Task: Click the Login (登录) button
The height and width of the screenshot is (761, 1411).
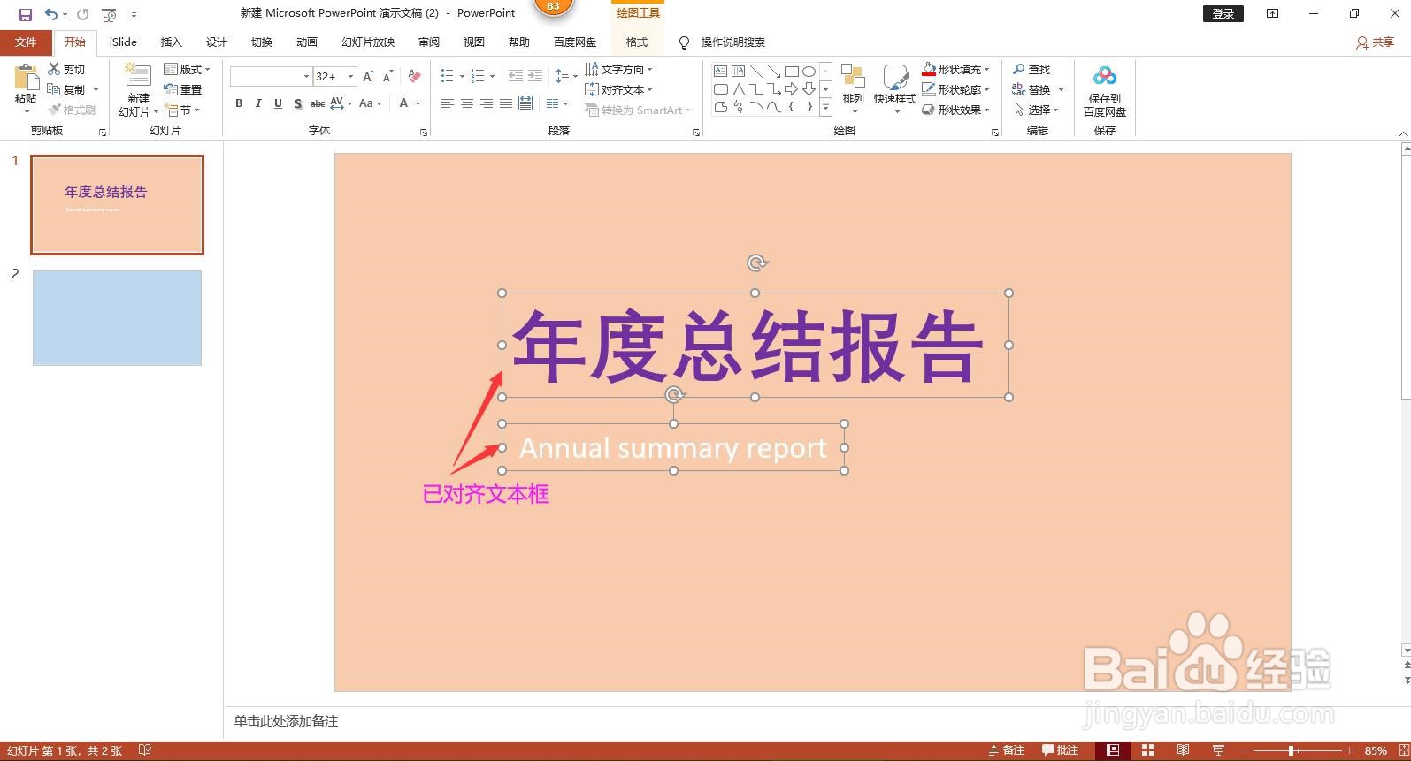Action: [x=1223, y=13]
